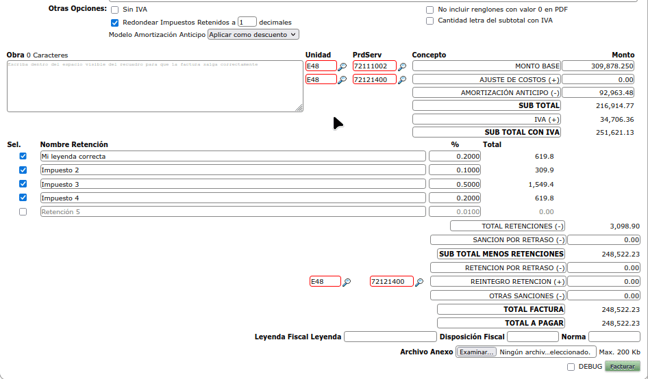The height and width of the screenshot is (379, 648).
Task: Open unit search in Reintegro Retencion row
Action: tap(347, 282)
